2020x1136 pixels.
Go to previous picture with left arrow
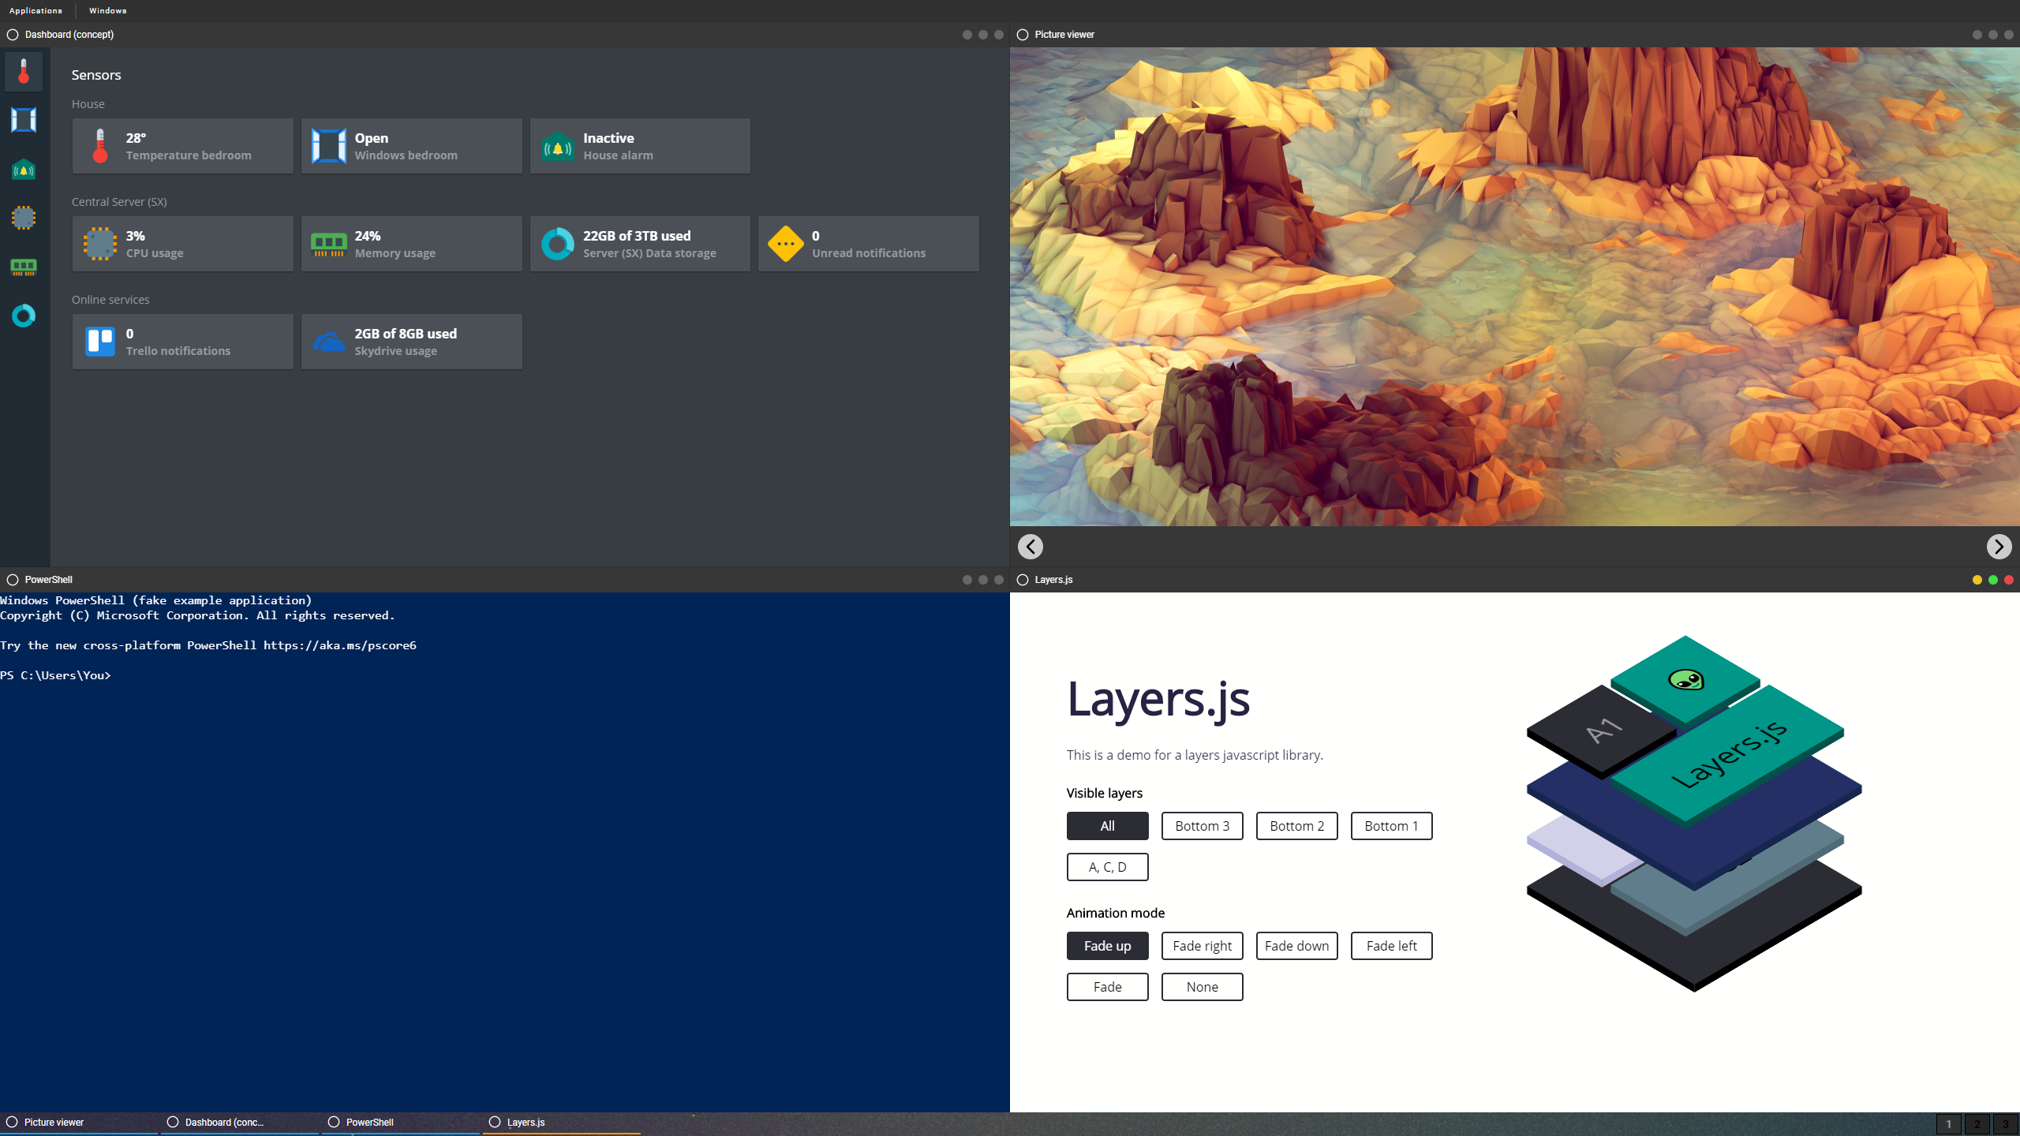pos(1030,546)
